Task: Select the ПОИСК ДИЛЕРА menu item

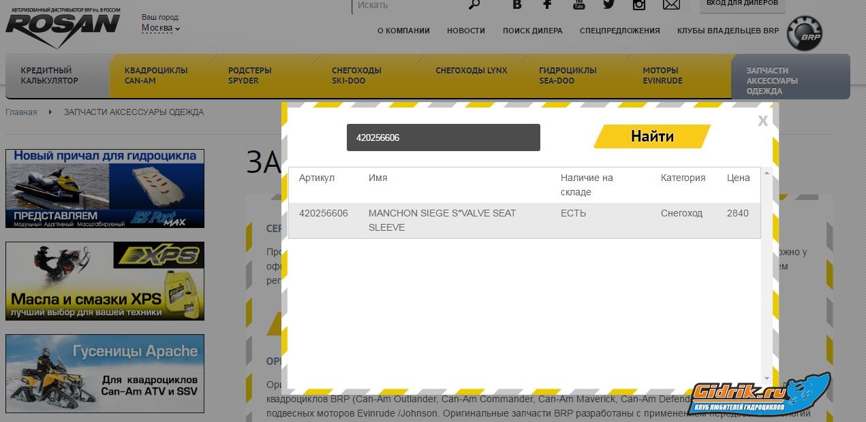Action: (533, 31)
